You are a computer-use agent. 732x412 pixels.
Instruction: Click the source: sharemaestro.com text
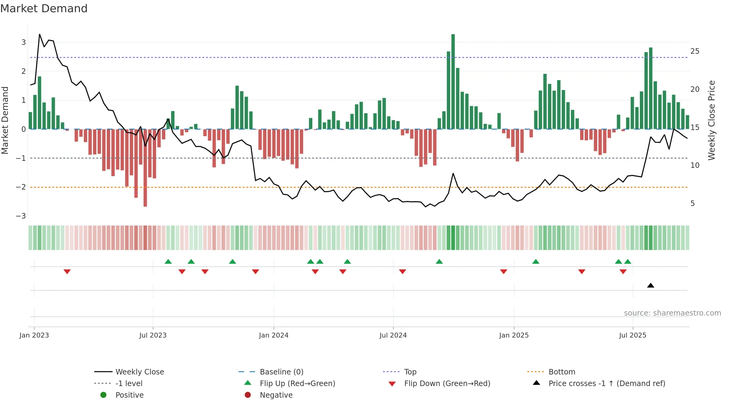click(673, 313)
